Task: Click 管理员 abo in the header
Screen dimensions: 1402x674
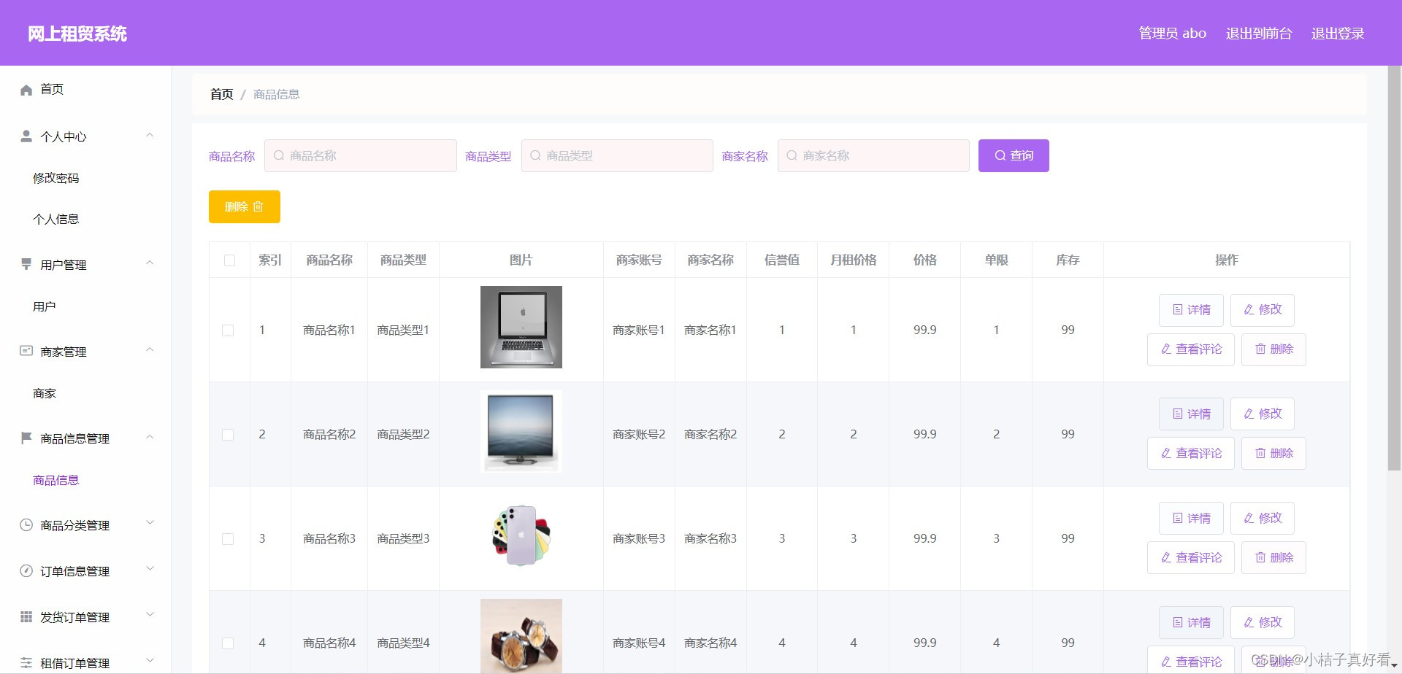Action: tap(1172, 34)
